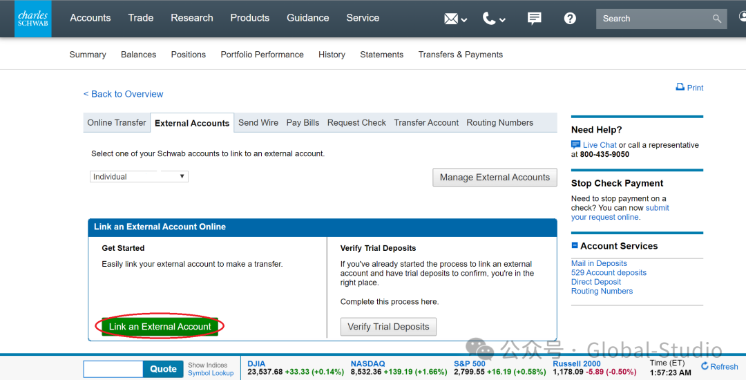
Task: Expand the mail menu chevron
Action: click(464, 20)
